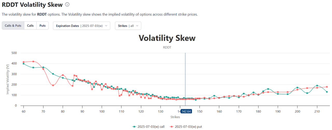The image size is (332, 130).
Task: Click the put data point at strike 75
Action: point(53,85)
